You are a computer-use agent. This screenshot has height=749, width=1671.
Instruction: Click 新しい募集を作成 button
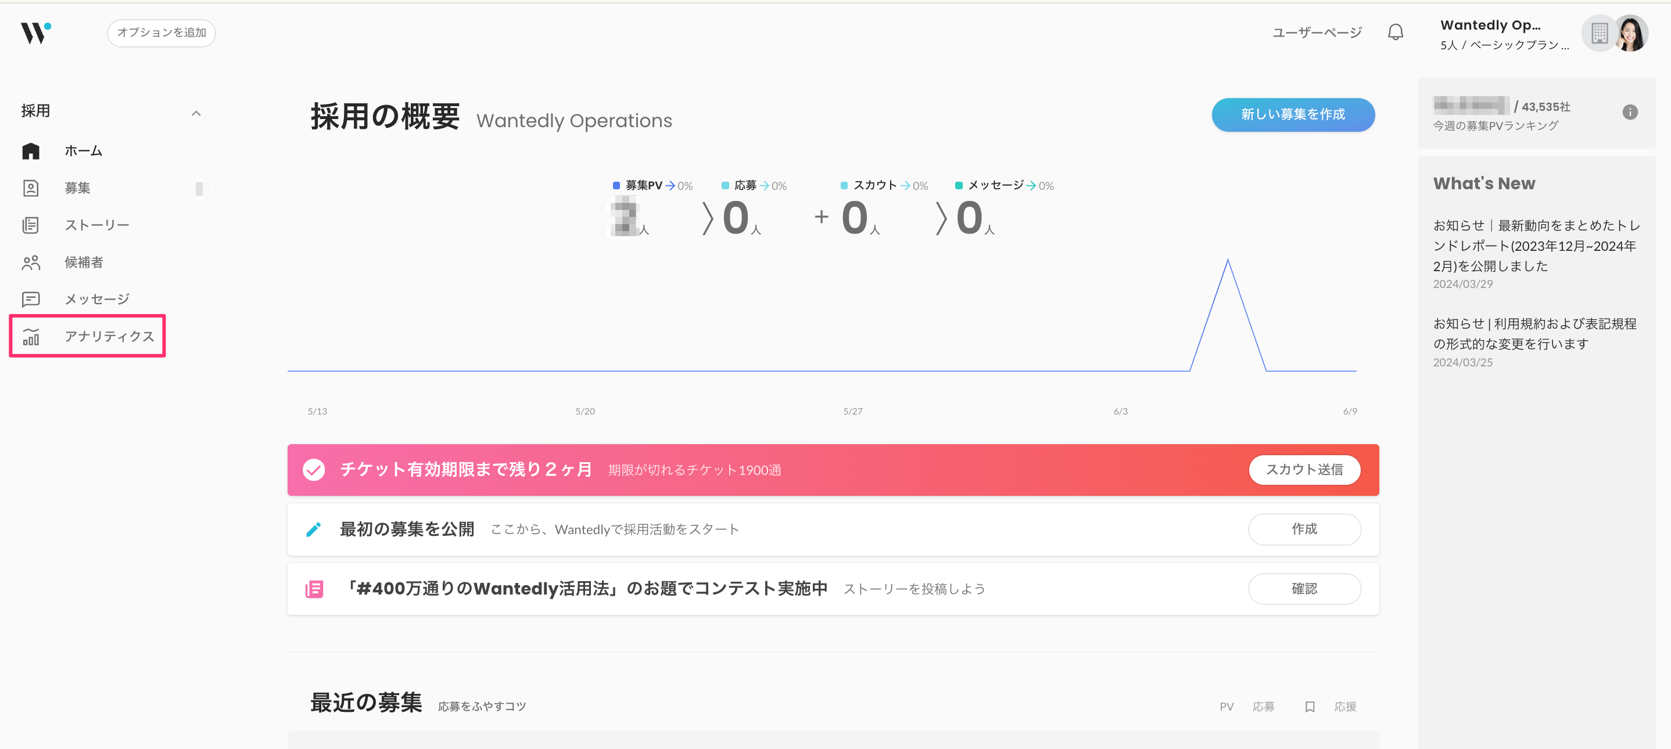[1292, 115]
